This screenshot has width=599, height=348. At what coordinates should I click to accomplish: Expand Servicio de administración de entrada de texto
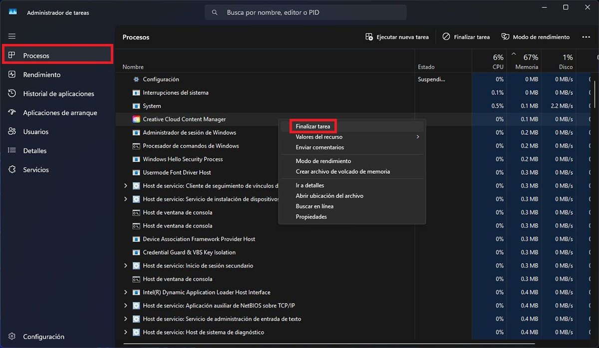(126, 319)
